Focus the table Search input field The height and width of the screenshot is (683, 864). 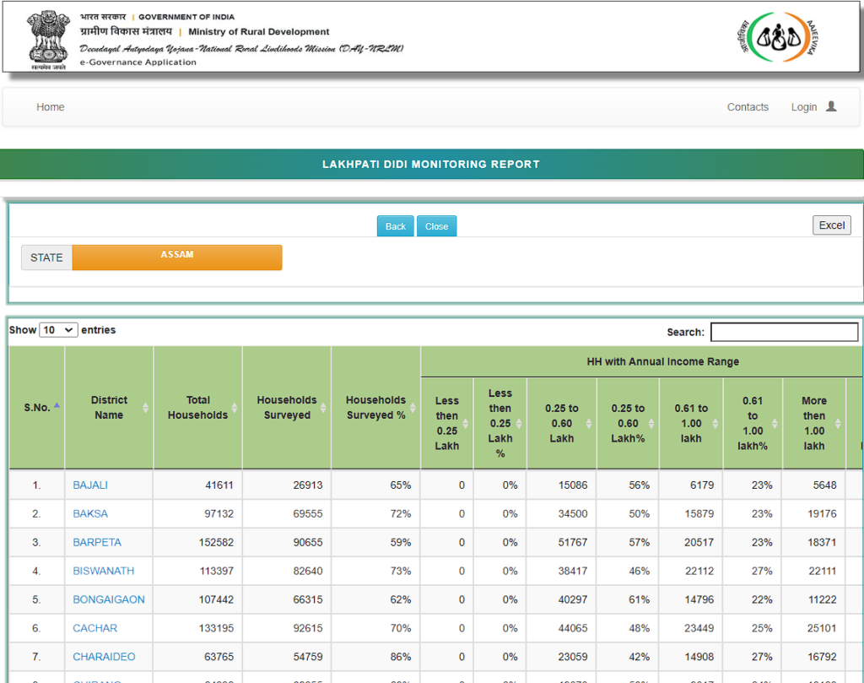pos(784,332)
